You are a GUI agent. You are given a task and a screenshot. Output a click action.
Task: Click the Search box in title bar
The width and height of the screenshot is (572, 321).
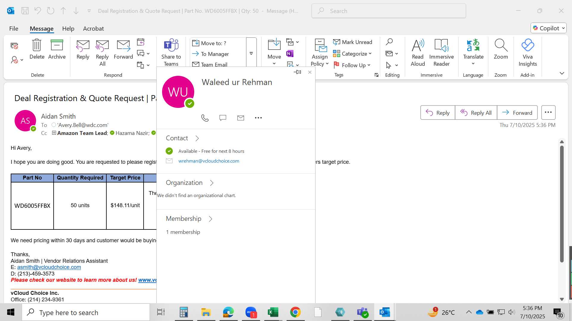[x=389, y=11]
